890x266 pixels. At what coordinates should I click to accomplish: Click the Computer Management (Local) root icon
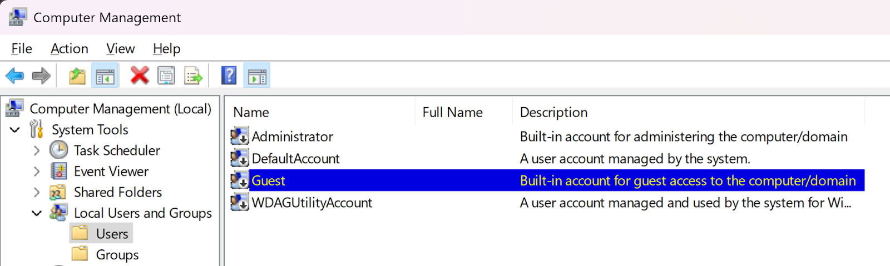(x=14, y=108)
